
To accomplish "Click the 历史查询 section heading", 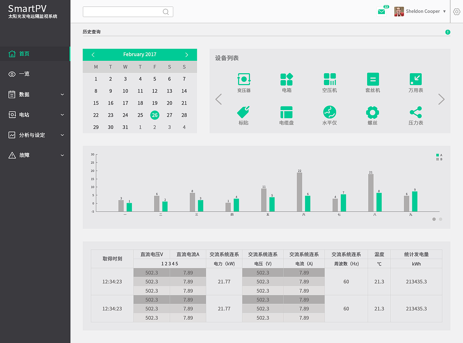I will pos(92,32).
